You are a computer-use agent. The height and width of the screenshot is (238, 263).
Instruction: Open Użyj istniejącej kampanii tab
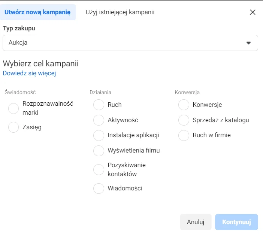coord(120,12)
